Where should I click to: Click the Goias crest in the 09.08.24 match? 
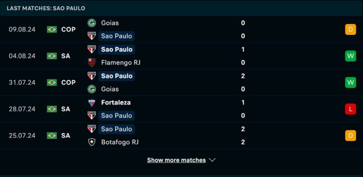tap(92, 23)
